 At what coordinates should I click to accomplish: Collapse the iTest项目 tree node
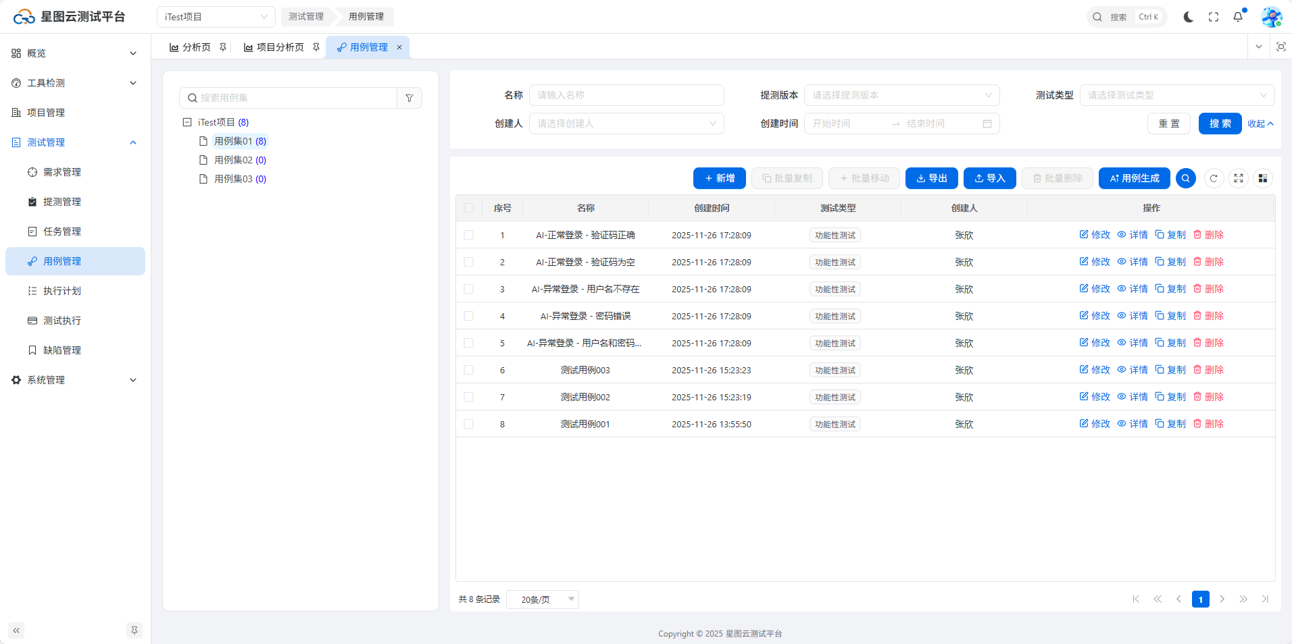187,122
